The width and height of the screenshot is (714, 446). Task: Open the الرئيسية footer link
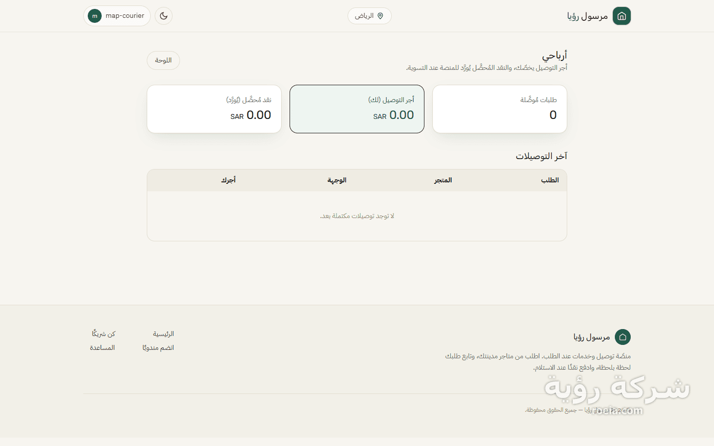pos(164,334)
